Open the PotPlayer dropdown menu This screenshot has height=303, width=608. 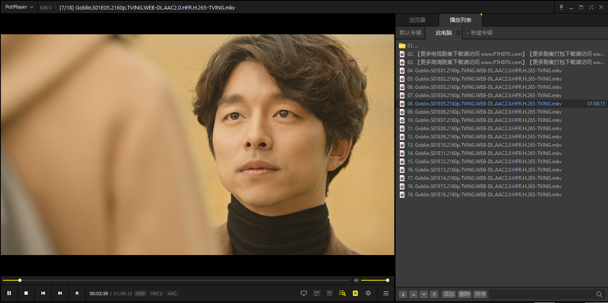click(x=19, y=7)
